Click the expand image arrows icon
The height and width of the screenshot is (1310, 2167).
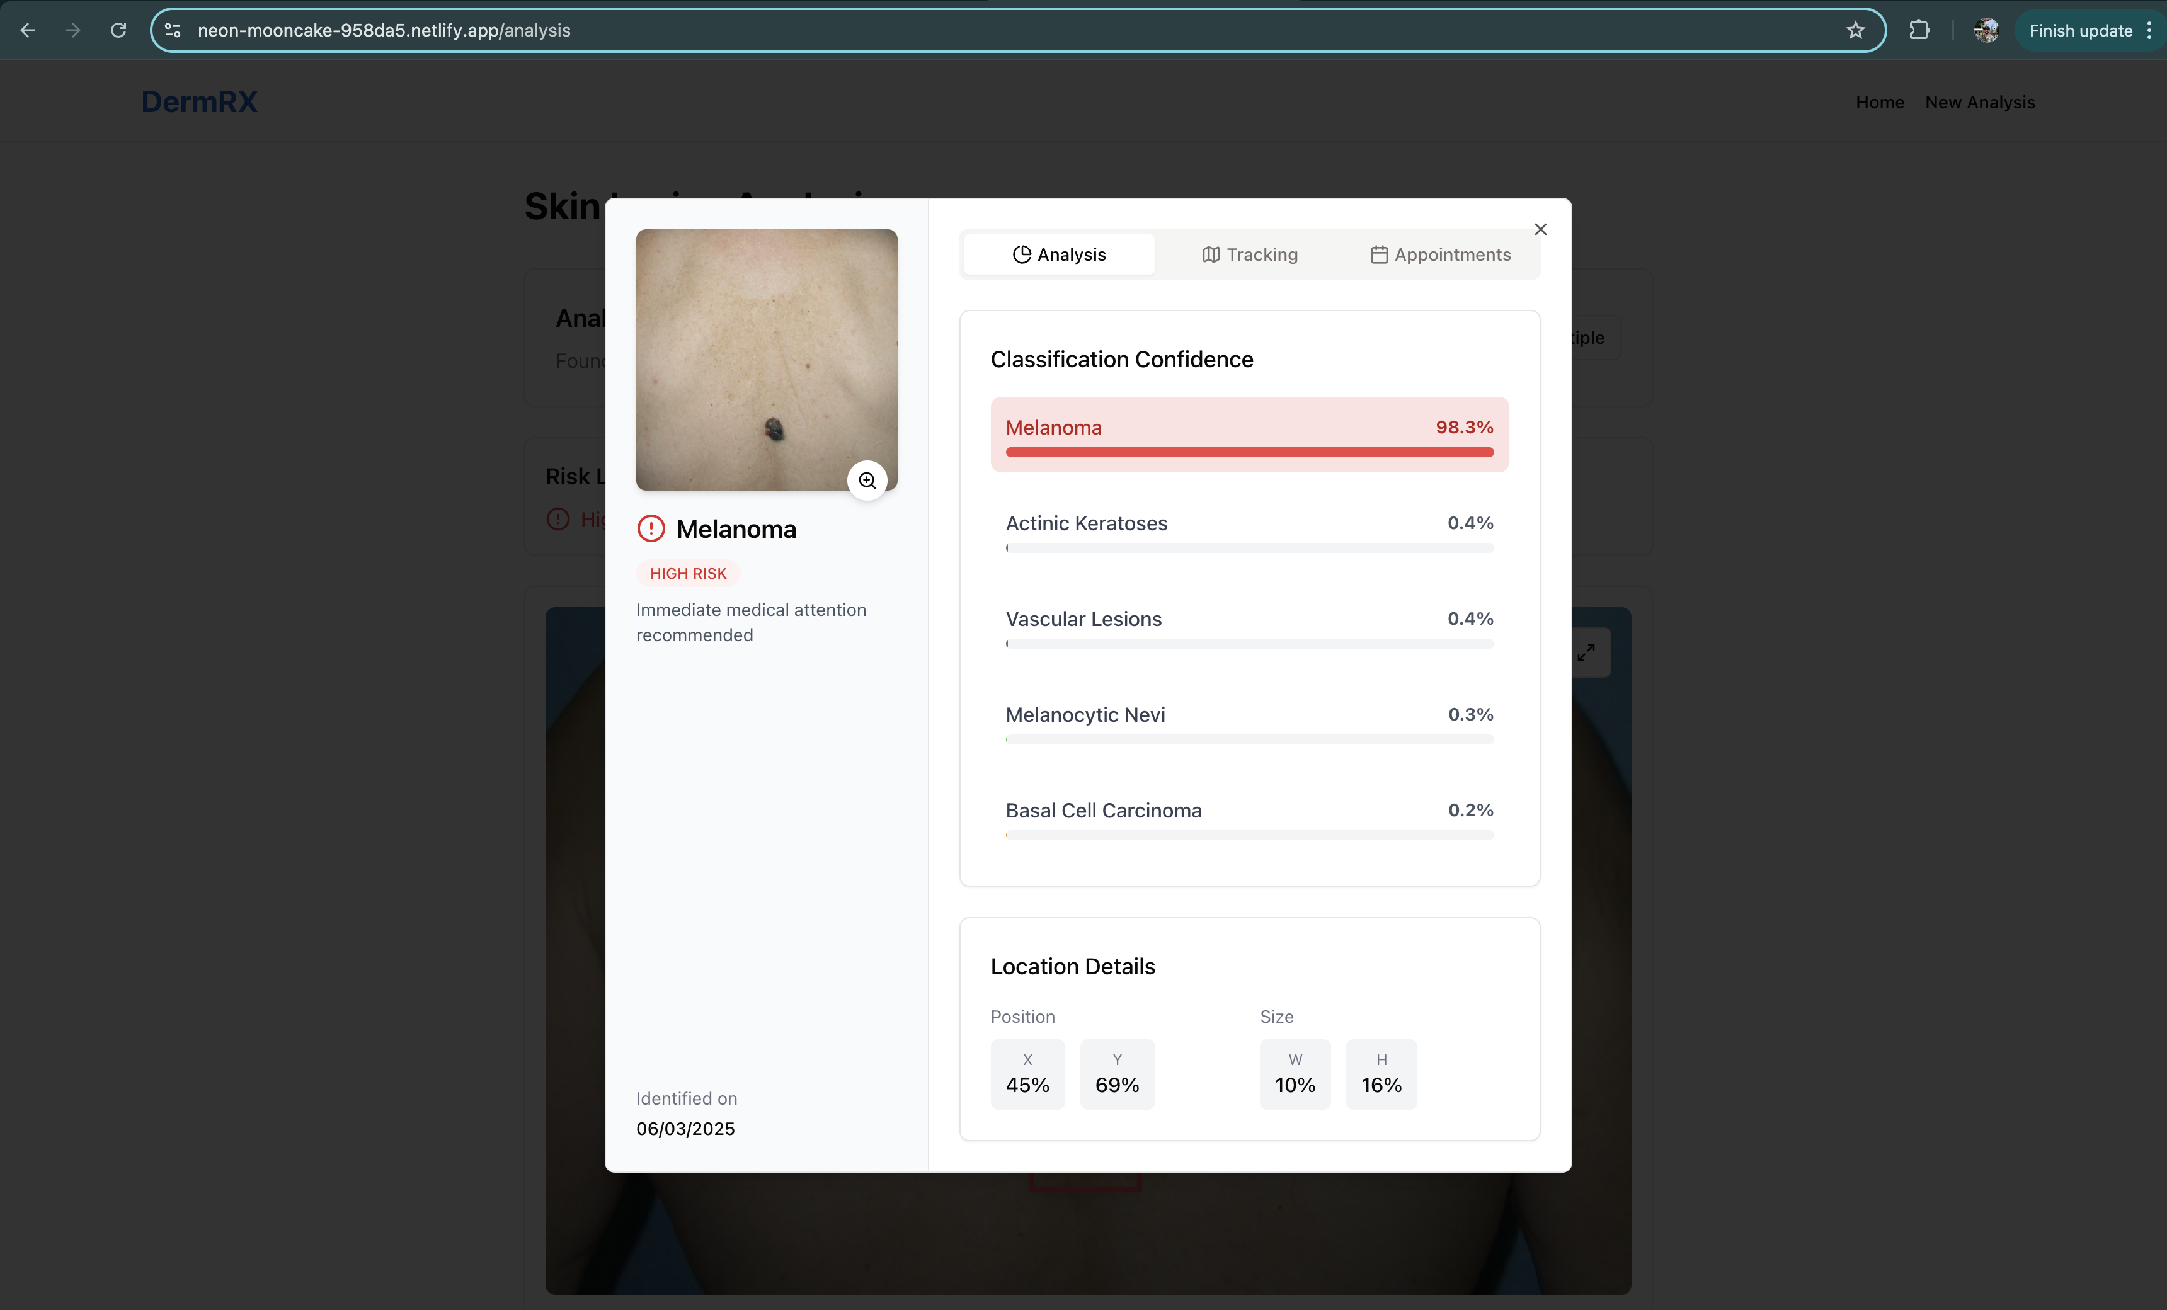[x=1586, y=652]
